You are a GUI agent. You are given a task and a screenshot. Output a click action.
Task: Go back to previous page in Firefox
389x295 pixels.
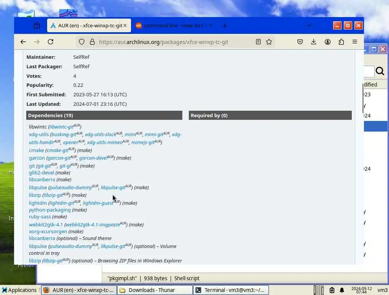(23, 42)
